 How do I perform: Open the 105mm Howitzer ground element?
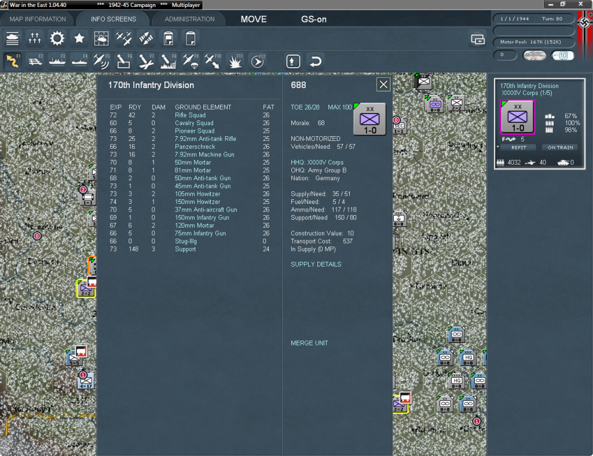click(x=197, y=194)
